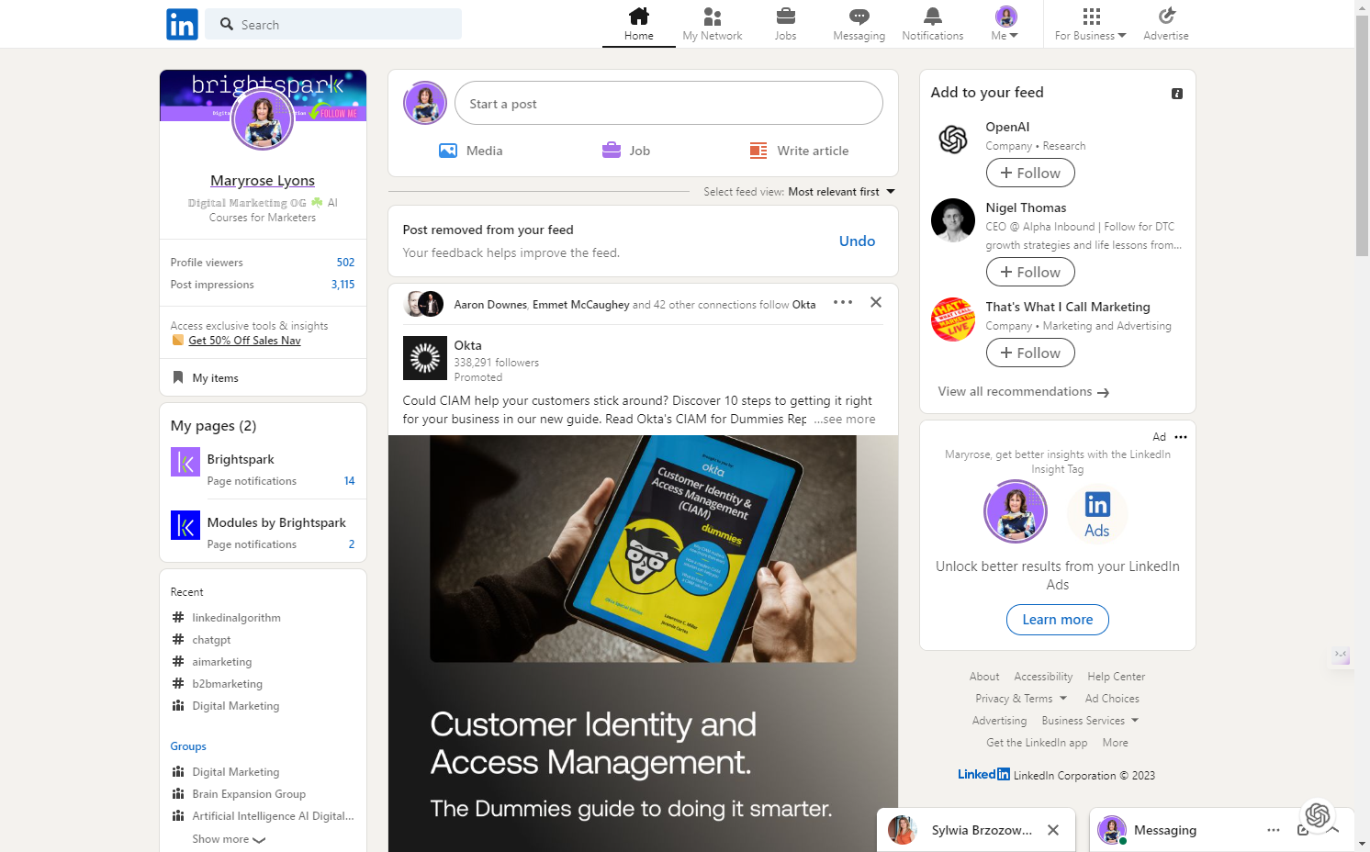Open the chatgpt hashtag
Image resolution: width=1370 pixels, height=852 pixels.
(211, 640)
